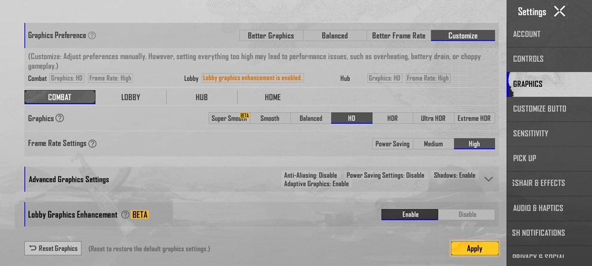This screenshot has height=266, width=592.
Task: Disable Lobby Graphics Enhancement
Action: pyautogui.click(x=467, y=215)
